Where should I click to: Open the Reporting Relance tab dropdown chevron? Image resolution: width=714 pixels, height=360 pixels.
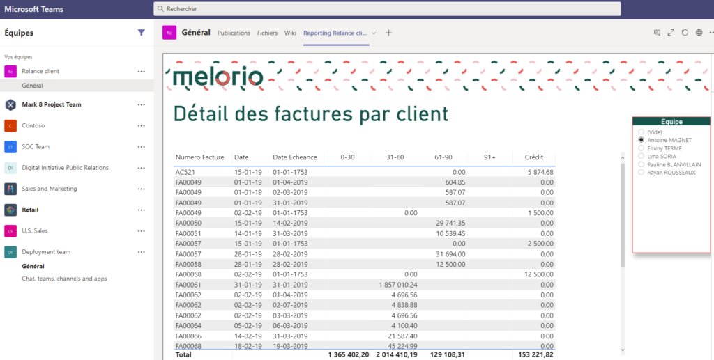(374, 33)
